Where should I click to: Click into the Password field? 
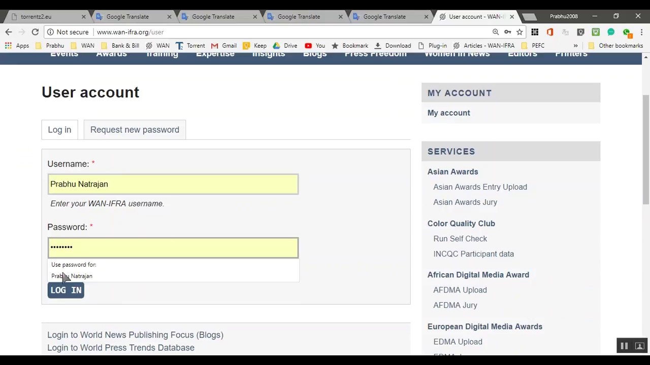pos(173,247)
